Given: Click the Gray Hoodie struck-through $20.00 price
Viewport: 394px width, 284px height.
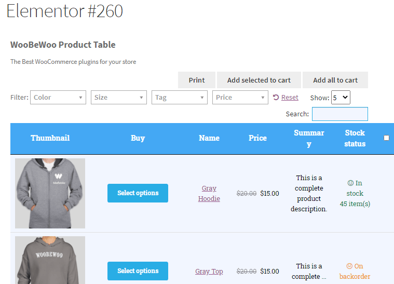Looking at the screenshot, I should tap(247, 193).
